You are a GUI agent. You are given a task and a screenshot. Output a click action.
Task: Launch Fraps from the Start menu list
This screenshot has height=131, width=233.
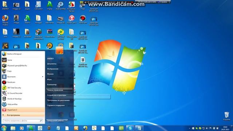click(x=23, y=71)
